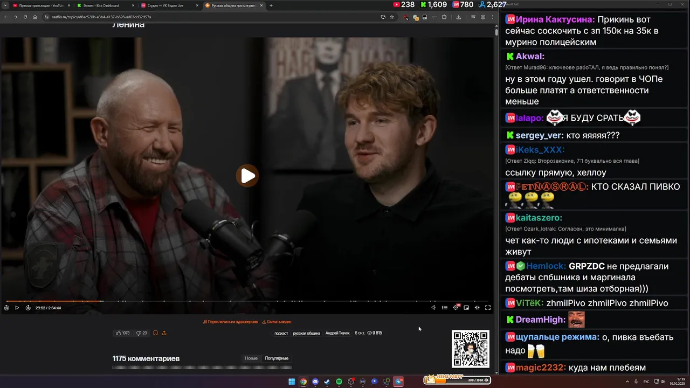Enter fullscreen mode on the video
This screenshot has width=690, height=388.
488,308
